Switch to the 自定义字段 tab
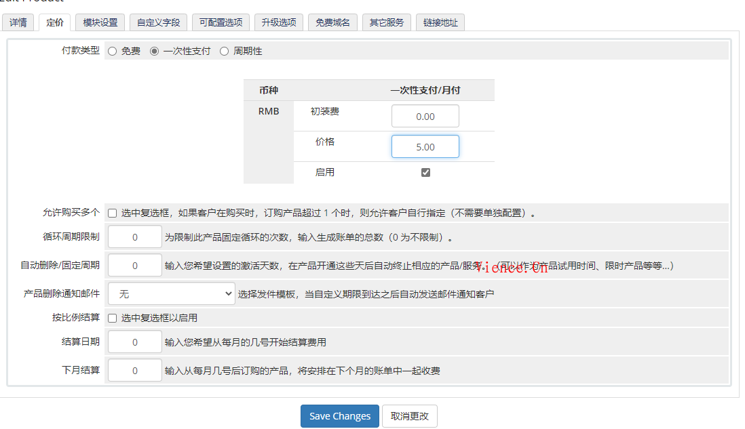745x429 pixels. pyautogui.click(x=158, y=22)
